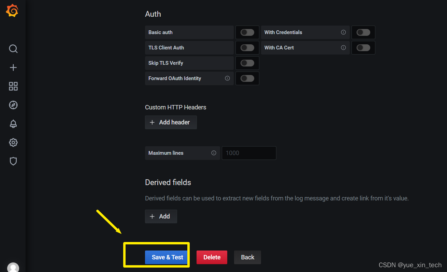Open the Search magnifier in sidebar
Image resolution: width=447 pixels, height=272 pixels.
[x=13, y=49]
